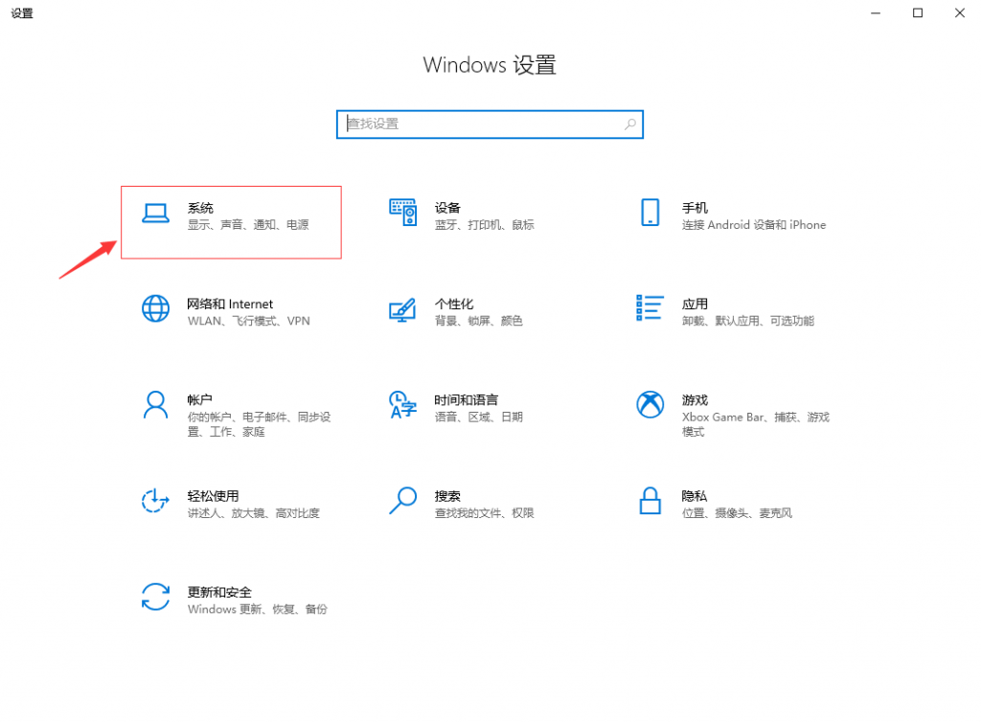Click the 隐私 padlock icon

[650, 501]
